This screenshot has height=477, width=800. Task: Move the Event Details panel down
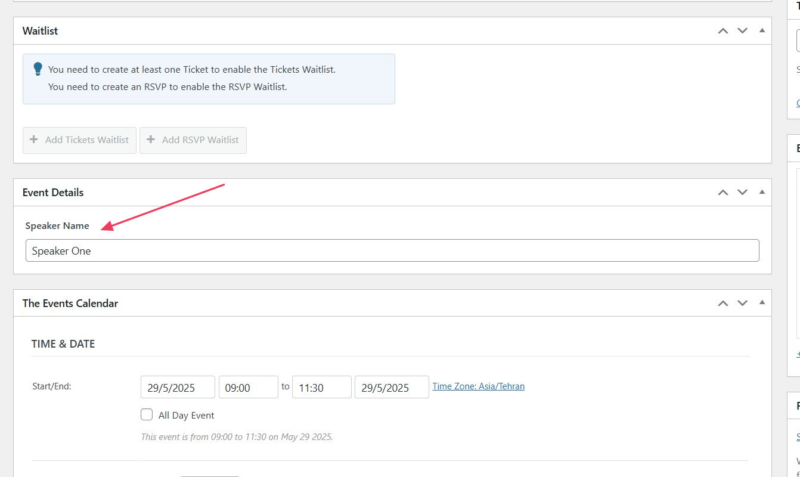[742, 192]
